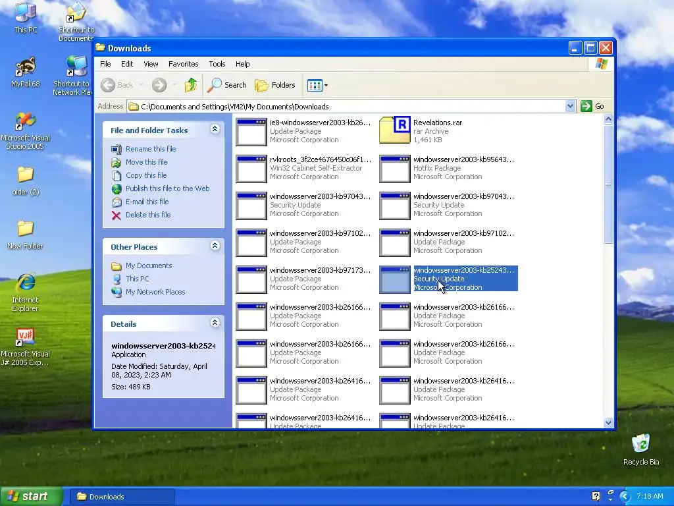
Task: Click the vertical scrollbar thumb
Action: pos(608,184)
